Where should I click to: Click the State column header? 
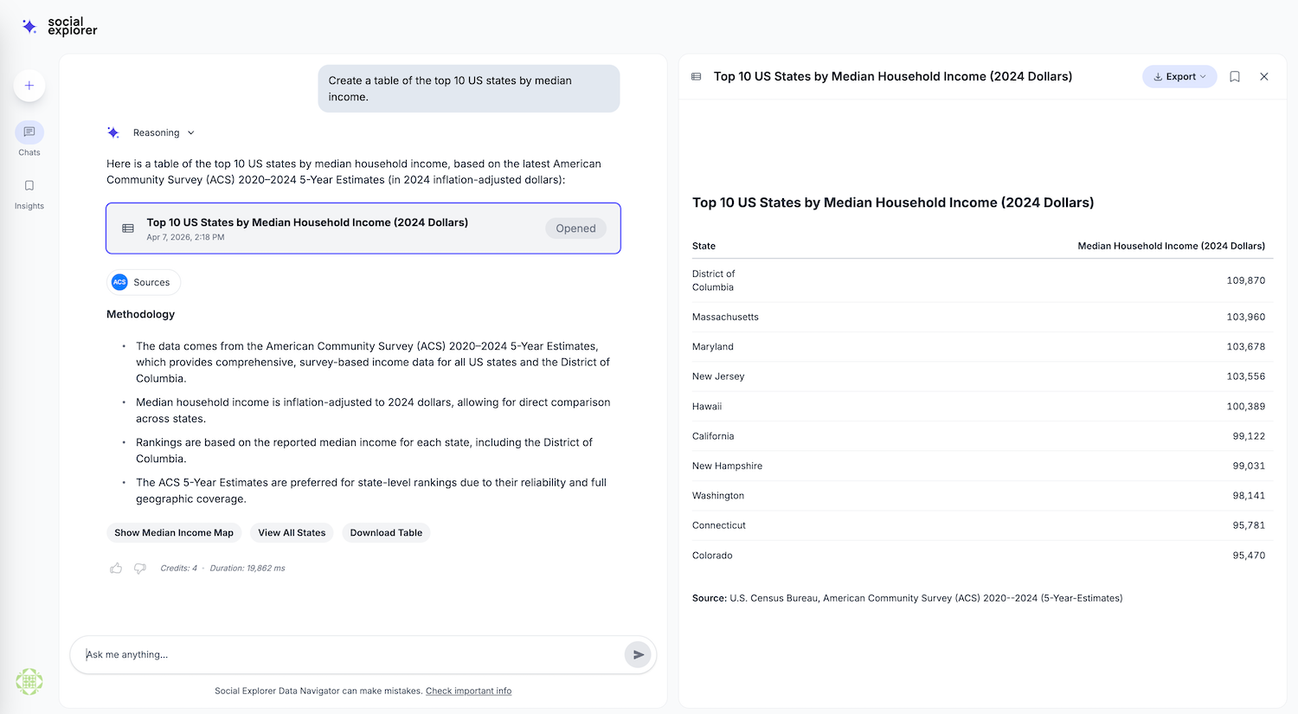pos(704,246)
